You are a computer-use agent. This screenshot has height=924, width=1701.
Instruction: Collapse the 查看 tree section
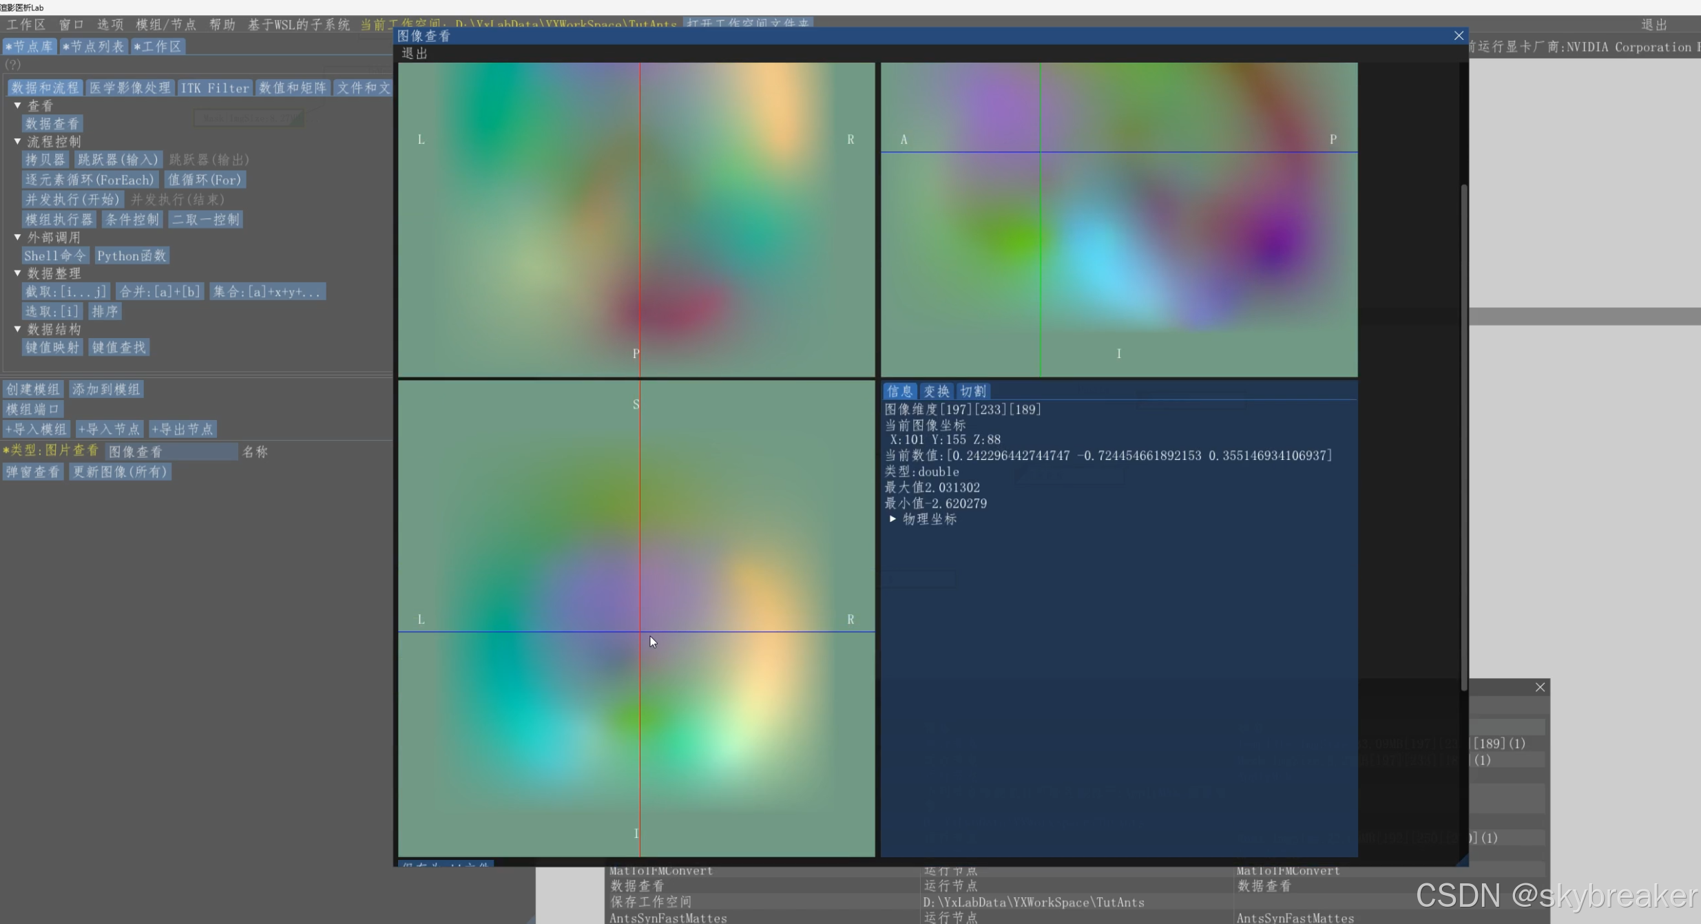[18, 105]
